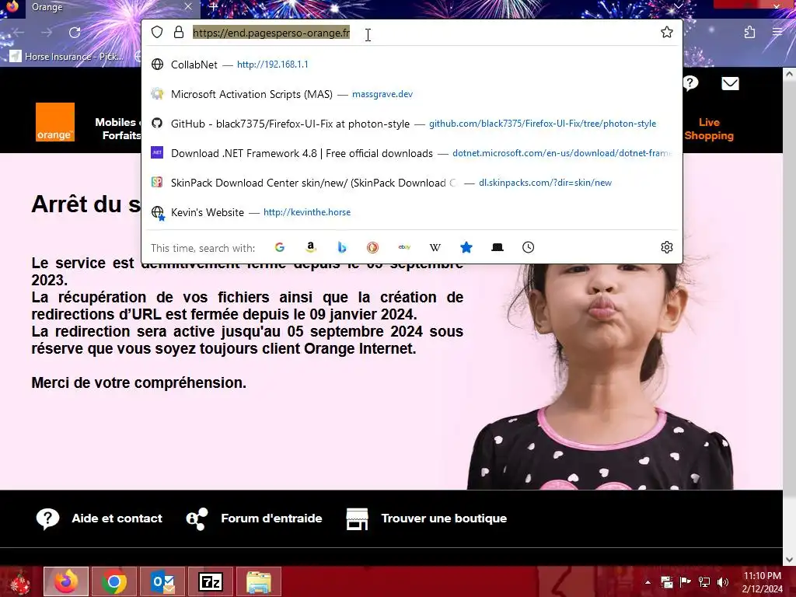796x597 pixels.
Task: Open Outlook from taskbar
Action: coord(162,581)
